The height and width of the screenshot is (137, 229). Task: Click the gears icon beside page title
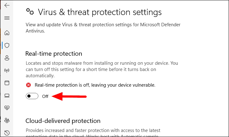[30, 12]
